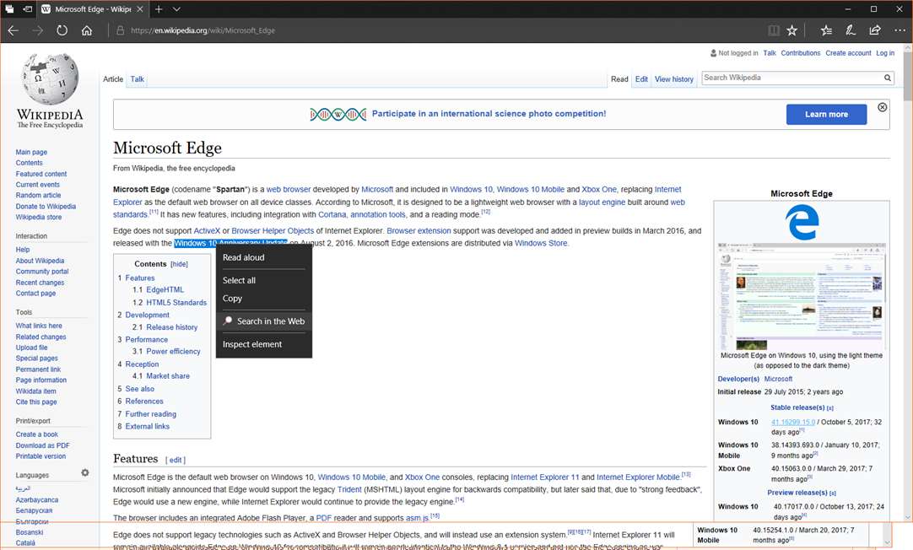Dismiss the science photo competition banner
Image resolution: width=913 pixels, height=550 pixels.
(882, 107)
